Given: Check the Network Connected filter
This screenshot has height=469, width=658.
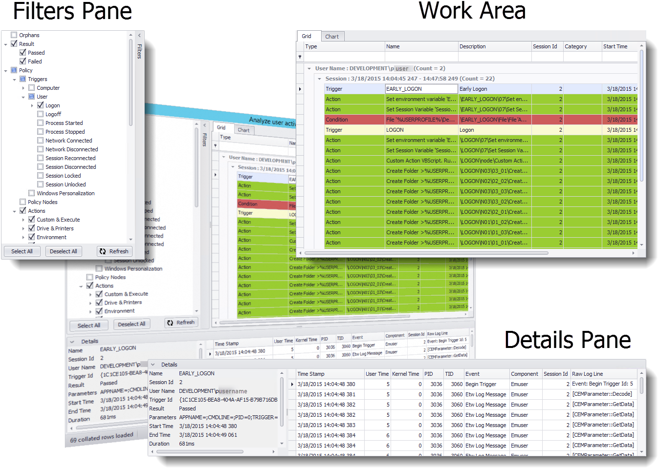Looking at the screenshot, I should coord(41,141).
